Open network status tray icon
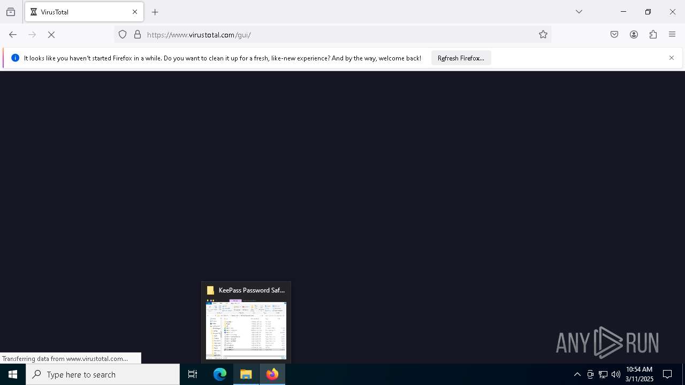This screenshot has width=685, height=385. coord(603,374)
